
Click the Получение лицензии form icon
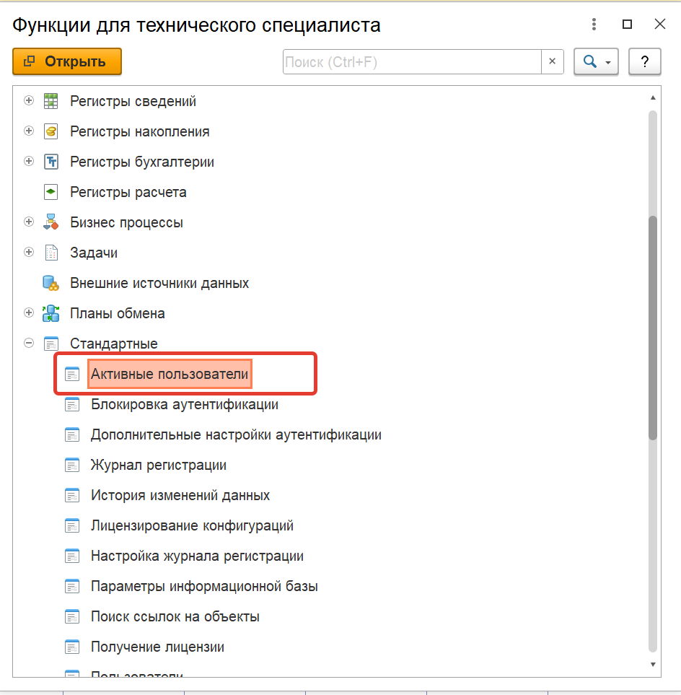72,647
